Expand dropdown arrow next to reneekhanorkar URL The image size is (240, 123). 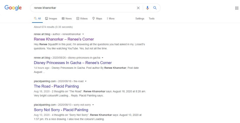(x=83, y=34)
